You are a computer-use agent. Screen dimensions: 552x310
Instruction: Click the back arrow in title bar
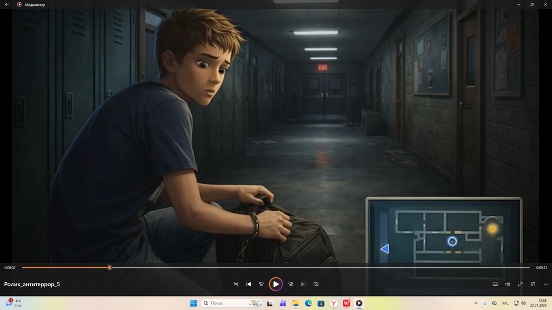tap(7, 4)
